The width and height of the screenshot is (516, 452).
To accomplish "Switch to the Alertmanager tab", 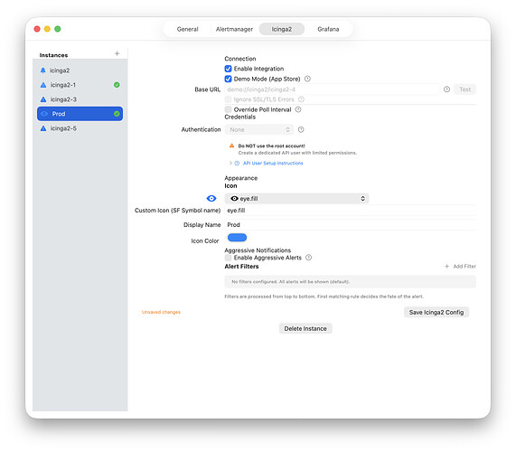I will [x=234, y=29].
